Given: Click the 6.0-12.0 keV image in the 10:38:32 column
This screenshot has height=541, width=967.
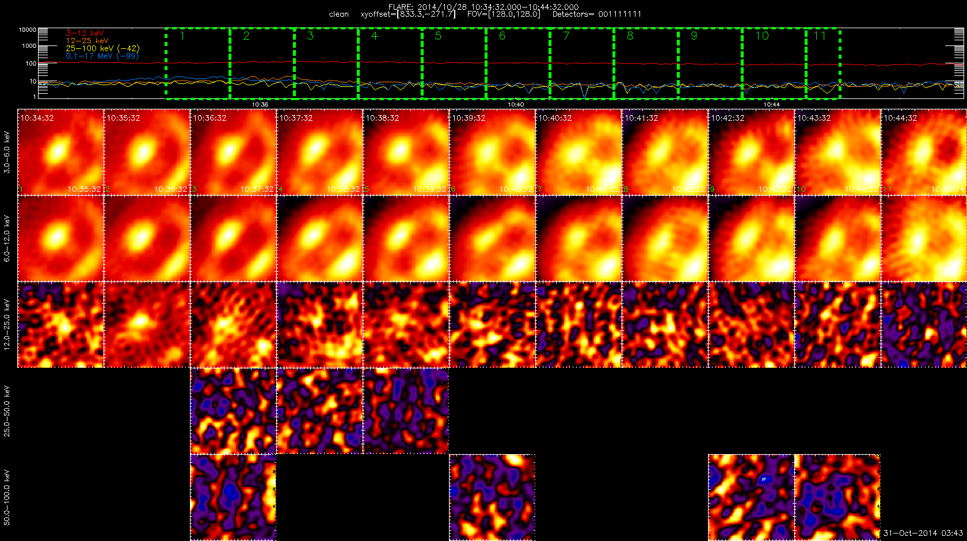Looking at the screenshot, I should click(406, 238).
